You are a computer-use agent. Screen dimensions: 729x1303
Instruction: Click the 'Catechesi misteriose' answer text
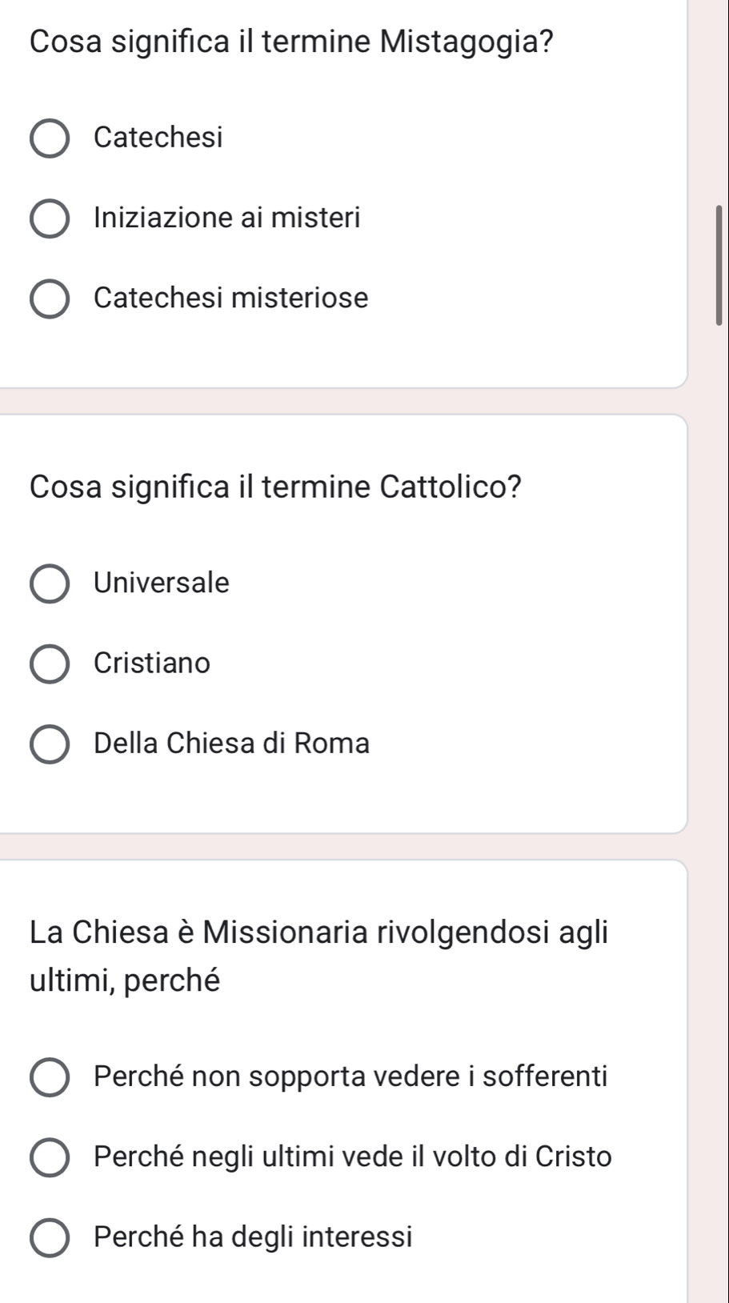point(231,298)
